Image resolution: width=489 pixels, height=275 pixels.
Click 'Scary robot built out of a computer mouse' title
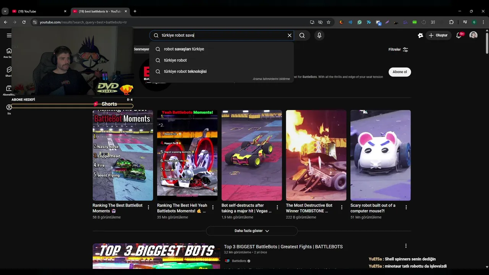point(373,208)
